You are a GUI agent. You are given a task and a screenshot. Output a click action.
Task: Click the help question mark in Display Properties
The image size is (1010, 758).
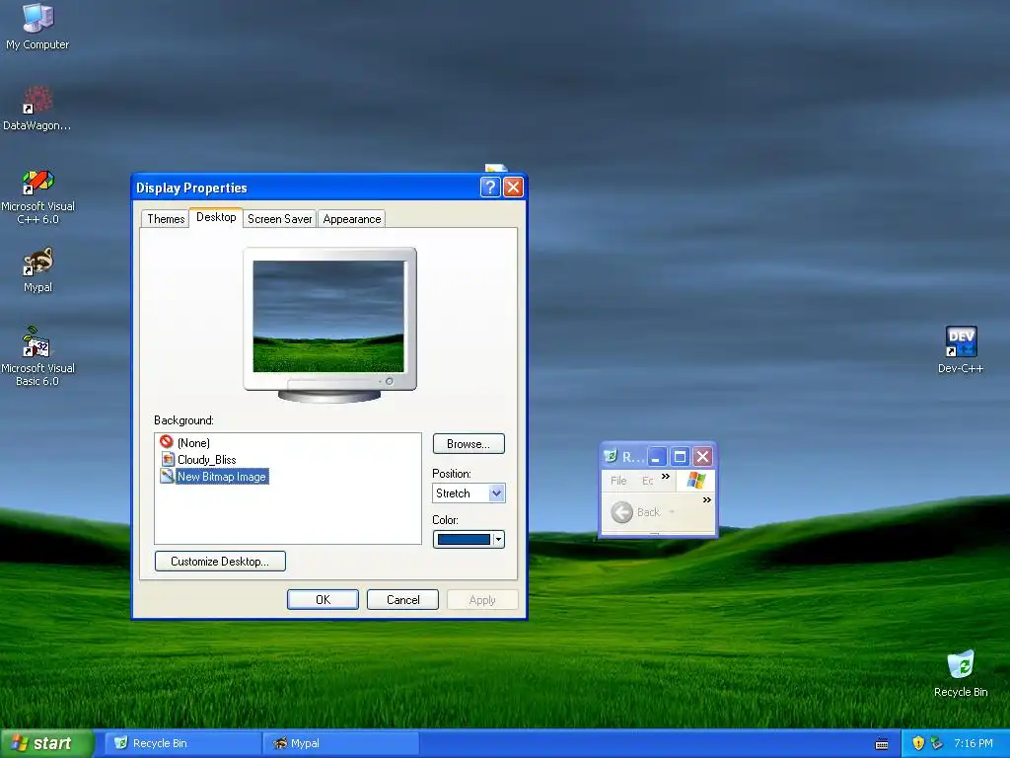489,187
